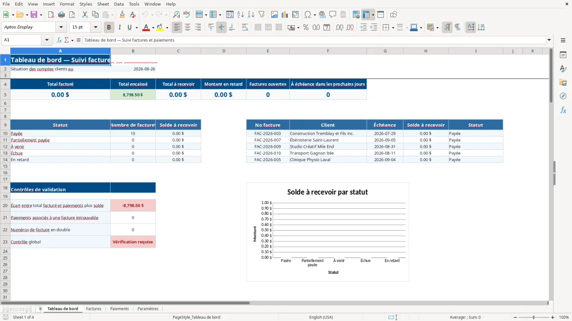The image size is (572, 321).
Task: Click the Insert Comment icon
Action: (x=333, y=15)
